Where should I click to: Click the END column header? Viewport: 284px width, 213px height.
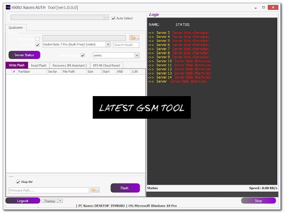coord(123,72)
